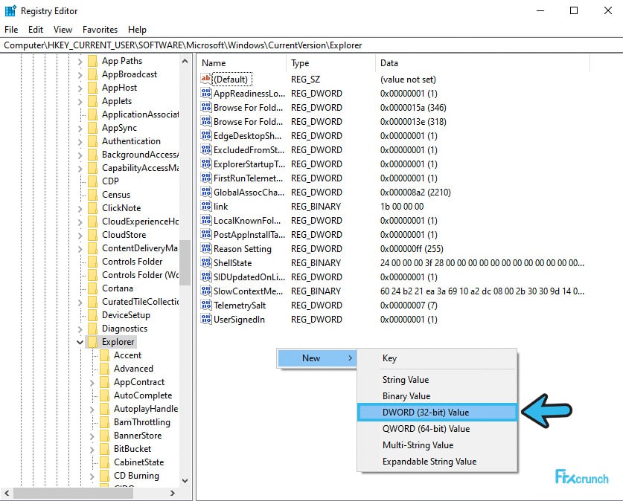The width and height of the screenshot is (623, 501).
Task: Click the link binary value icon
Action: [206, 206]
